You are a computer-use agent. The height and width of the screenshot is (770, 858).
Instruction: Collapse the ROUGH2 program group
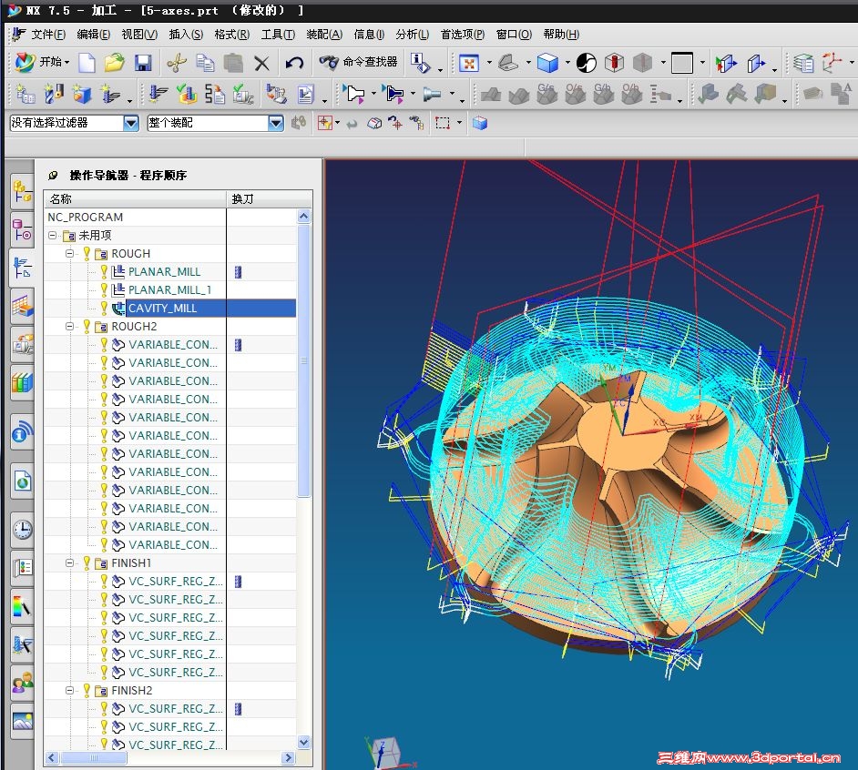click(x=69, y=327)
